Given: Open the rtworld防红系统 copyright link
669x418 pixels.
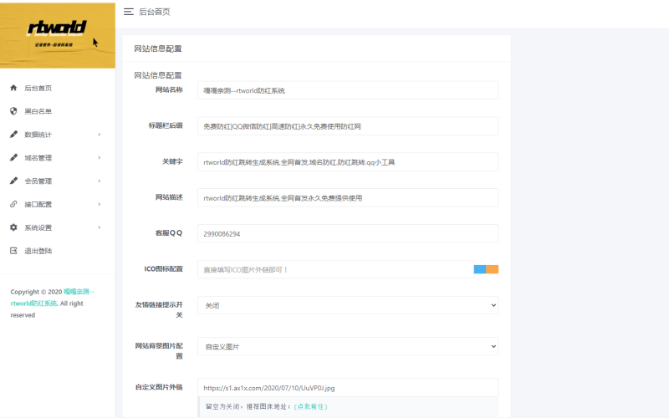Looking at the screenshot, I should pos(52,298).
